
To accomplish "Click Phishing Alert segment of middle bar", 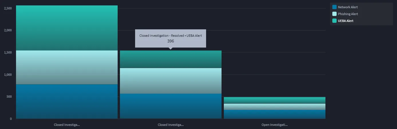I will click(x=171, y=81).
